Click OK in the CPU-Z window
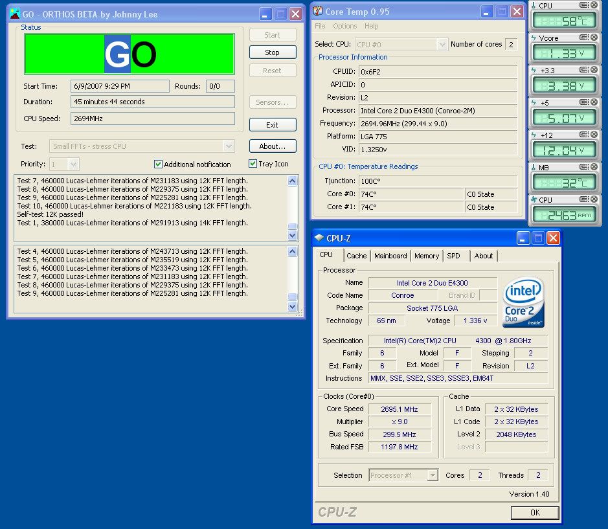The image size is (608, 529). 535,512
